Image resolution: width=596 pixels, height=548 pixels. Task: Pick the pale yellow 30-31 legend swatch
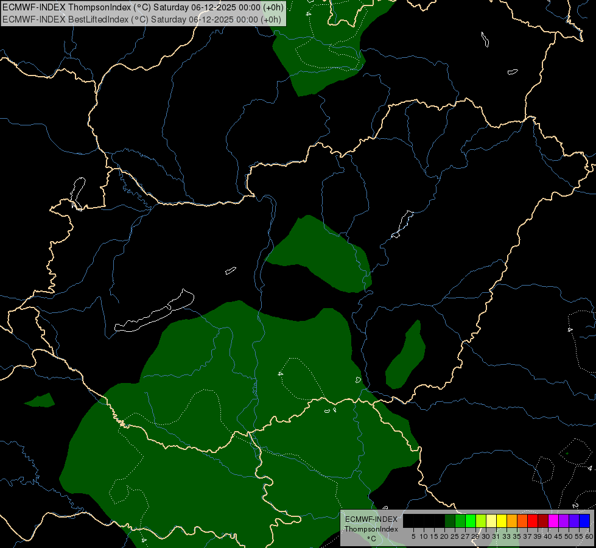pyautogui.click(x=491, y=521)
